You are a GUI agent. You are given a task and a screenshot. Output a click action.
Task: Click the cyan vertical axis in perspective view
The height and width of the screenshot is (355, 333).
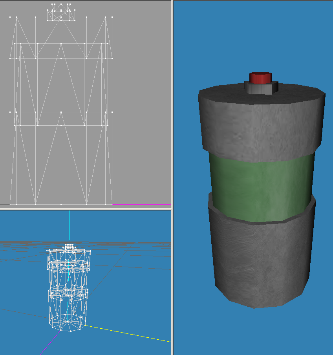[70, 227]
